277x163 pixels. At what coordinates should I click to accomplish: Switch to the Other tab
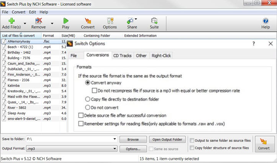tap(141, 56)
